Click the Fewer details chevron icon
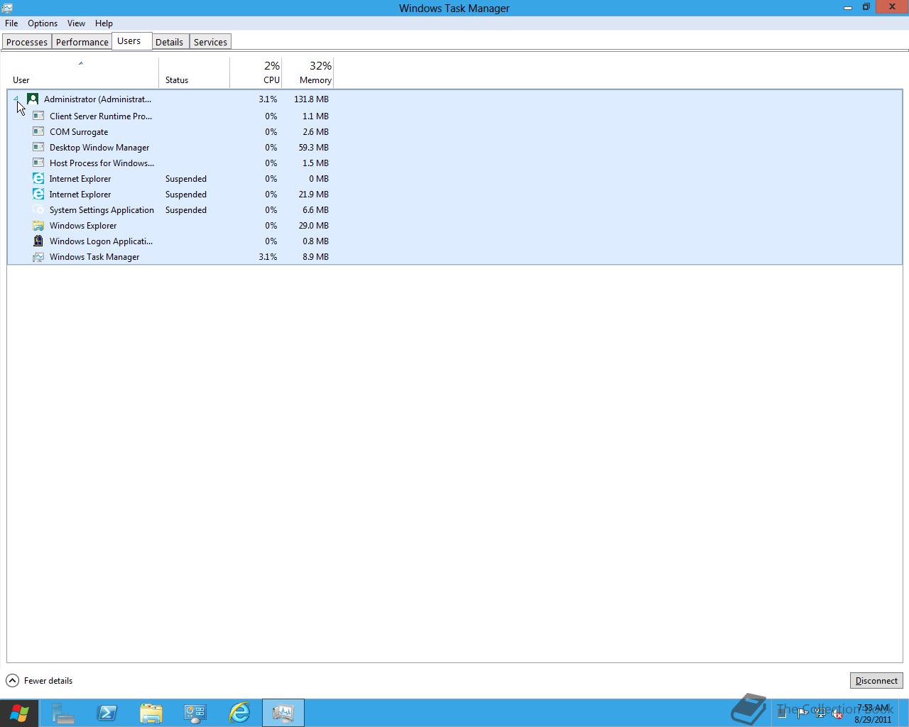Viewport: 909px width, 727px height. (13, 680)
